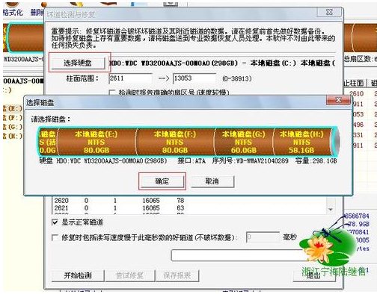380x294 pixels.
Task: Select track row 2620 in results list
Action: point(119,201)
